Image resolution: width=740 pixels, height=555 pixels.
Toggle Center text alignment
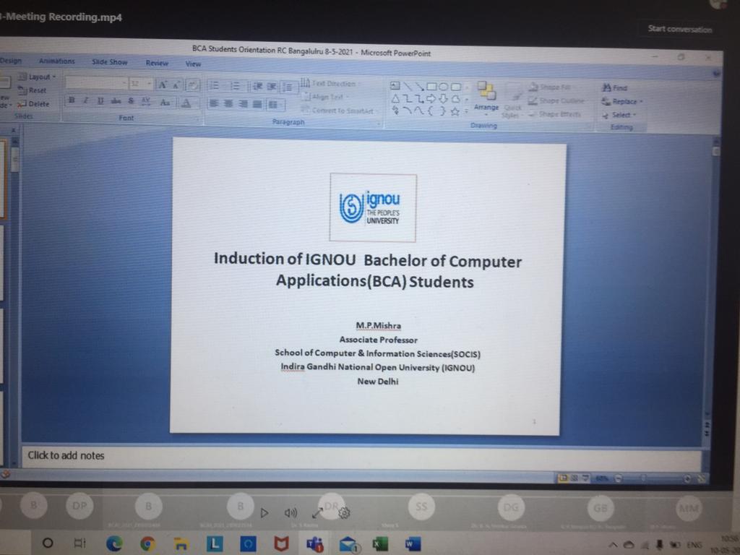pyautogui.click(x=228, y=103)
